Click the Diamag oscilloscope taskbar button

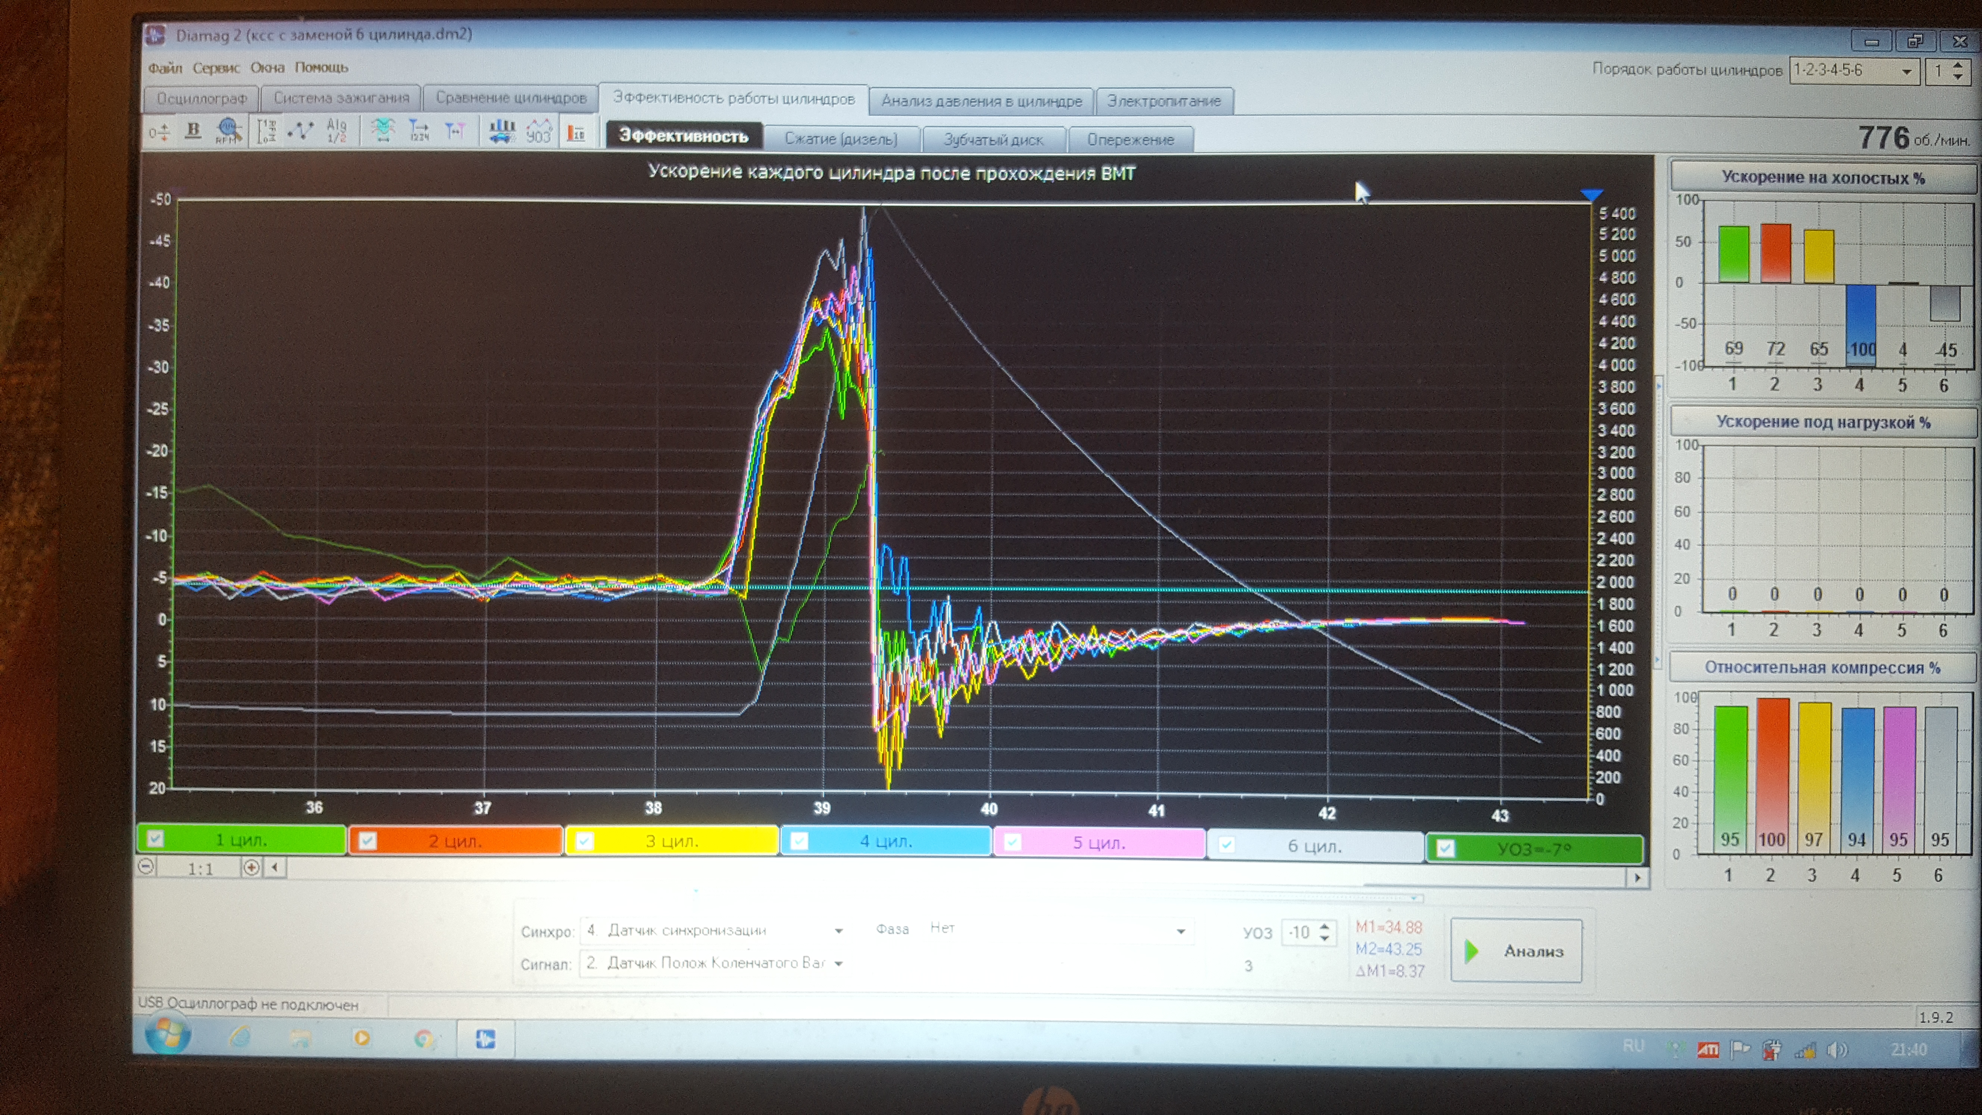[485, 1039]
